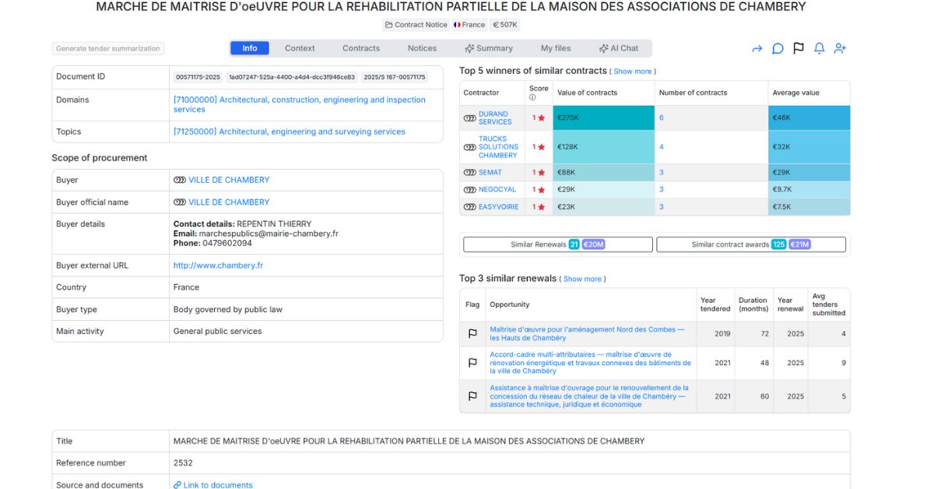Viewport: 934px width, 489px height.
Task: Click the share arrow icon
Action: coord(757,48)
